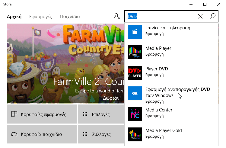Click the DVD Player red logo icon
This screenshot has width=226, height=148.
click(135, 73)
